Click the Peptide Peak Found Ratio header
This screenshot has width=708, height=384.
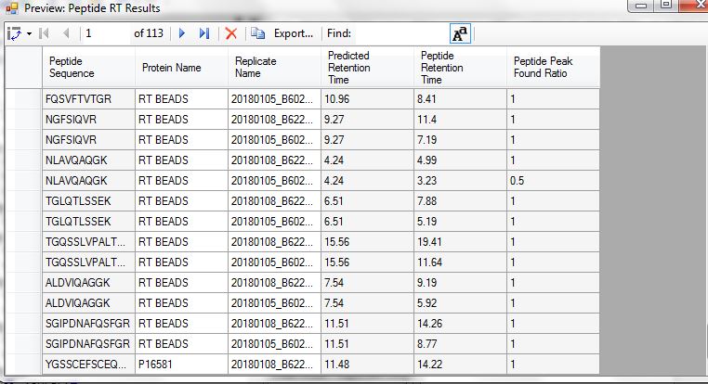pos(552,68)
